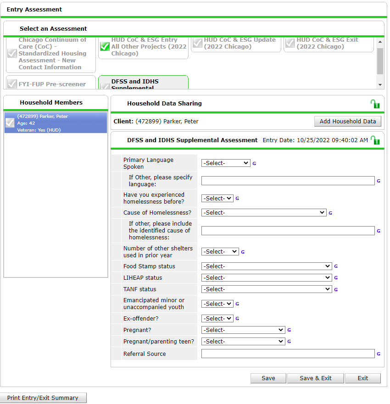Toggle the Peter Parker household member checkbox
This screenshot has width=390, height=404.
tap(10, 123)
